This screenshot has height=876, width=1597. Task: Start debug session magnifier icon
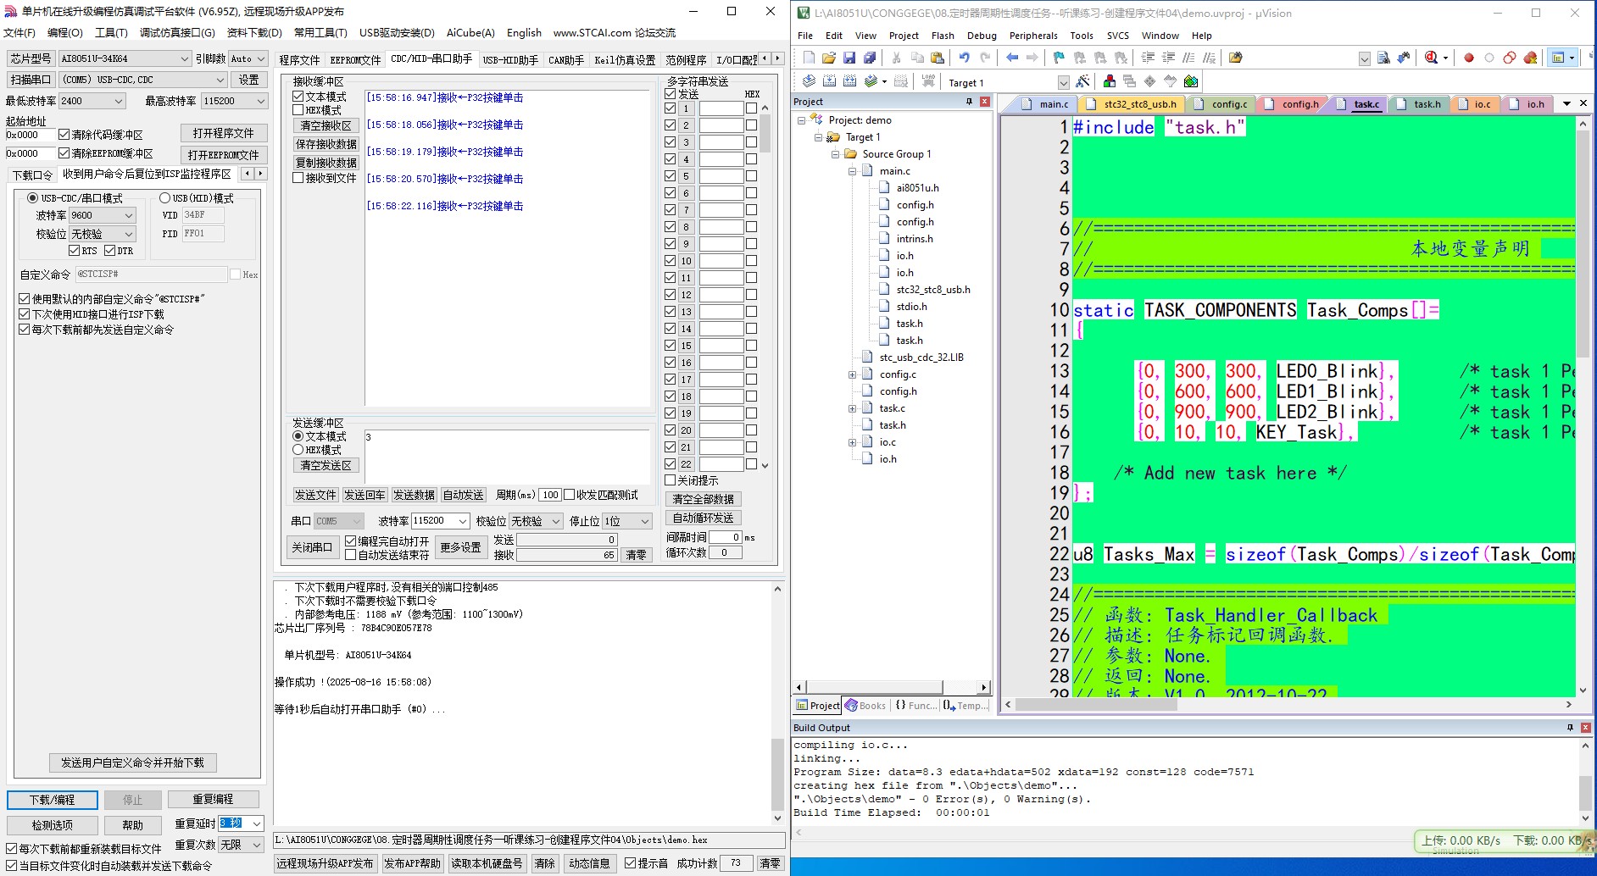point(1432,58)
